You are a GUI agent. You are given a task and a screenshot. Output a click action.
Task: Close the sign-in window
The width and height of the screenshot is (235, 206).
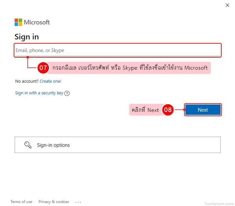227,5
